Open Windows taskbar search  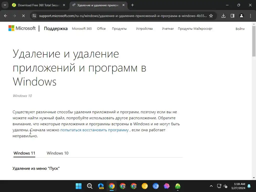pyautogui.click(x=90, y=186)
